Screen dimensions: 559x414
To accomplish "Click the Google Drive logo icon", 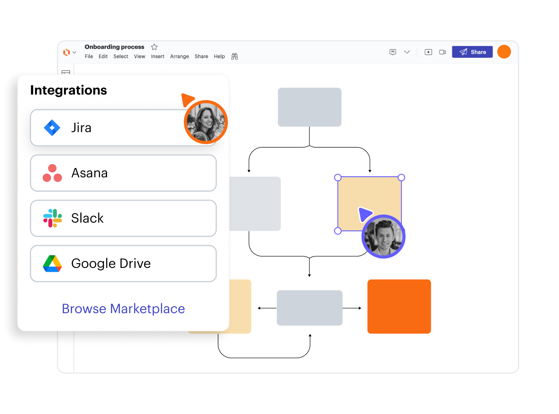I will (x=52, y=264).
